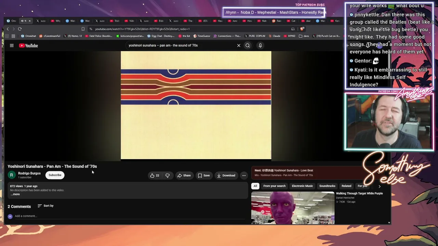Save the video to a playlist
The height and width of the screenshot is (246, 438).
tap(204, 175)
